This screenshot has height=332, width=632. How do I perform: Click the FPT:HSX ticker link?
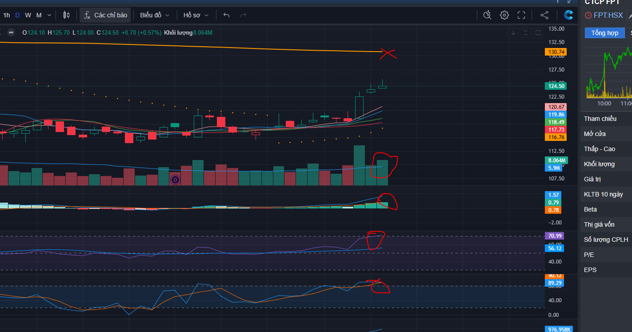[608, 15]
